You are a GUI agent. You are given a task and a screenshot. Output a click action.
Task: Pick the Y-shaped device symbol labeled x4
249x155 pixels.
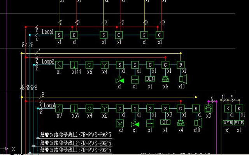(x=105, y=65)
